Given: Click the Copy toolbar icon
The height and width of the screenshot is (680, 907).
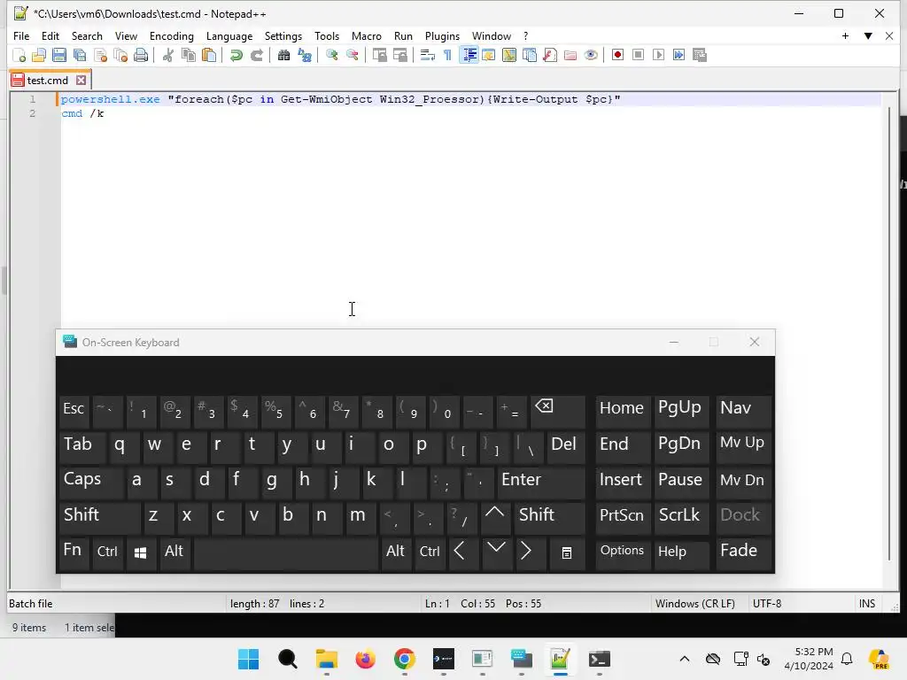Looking at the screenshot, I should click(188, 55).
